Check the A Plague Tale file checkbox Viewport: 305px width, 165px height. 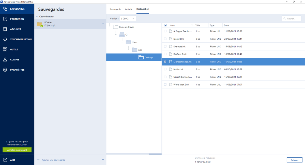pyautogui.click(x=165, y=31)
